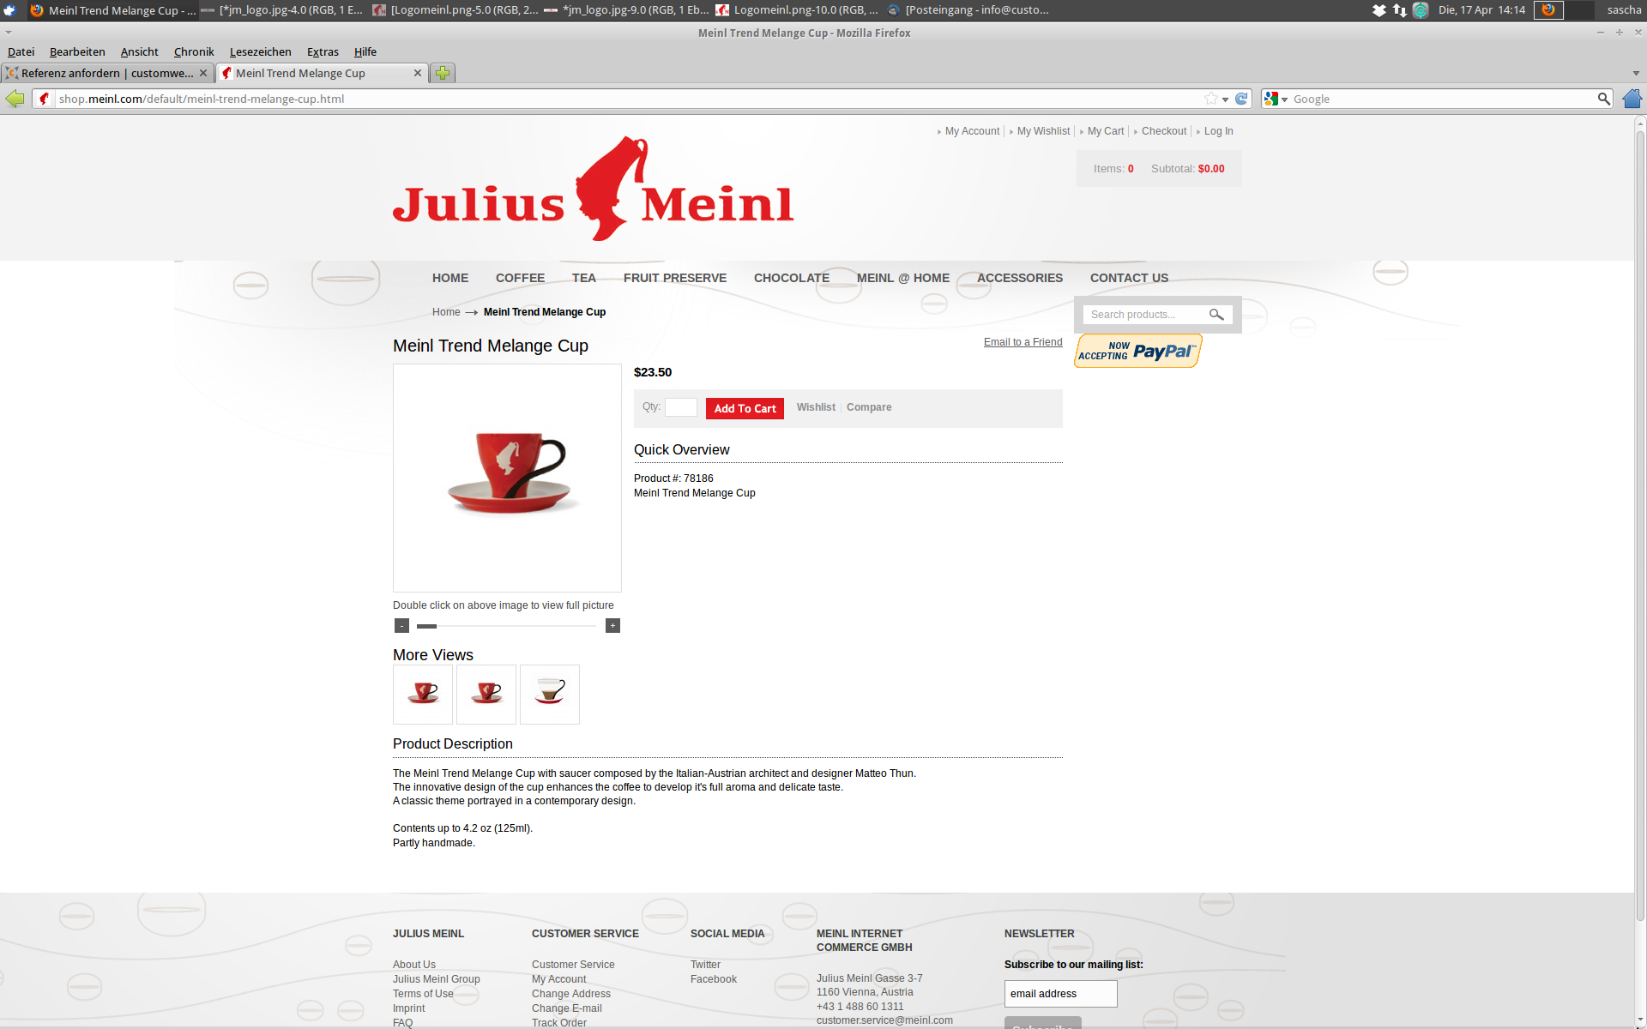Open the Facebook footer link
Screen dimensions: 1647x1029
click(714, 979)
